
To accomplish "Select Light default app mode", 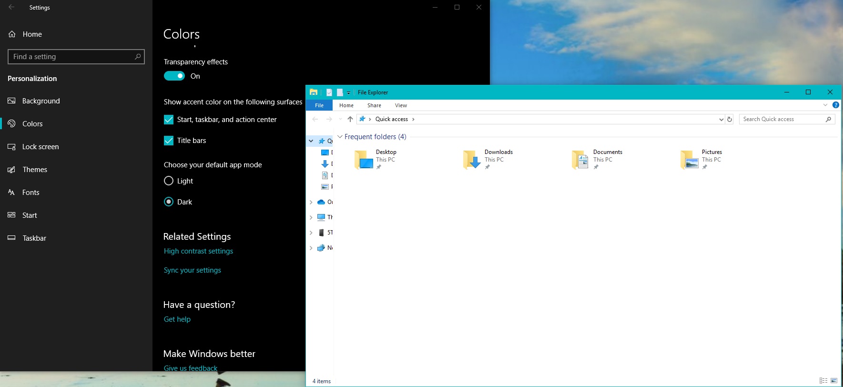I will point(169,181).
